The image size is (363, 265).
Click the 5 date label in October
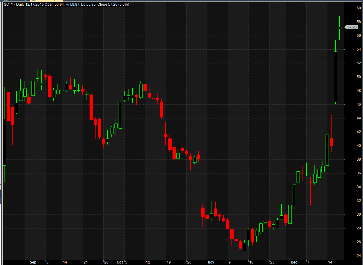point(126,262)
